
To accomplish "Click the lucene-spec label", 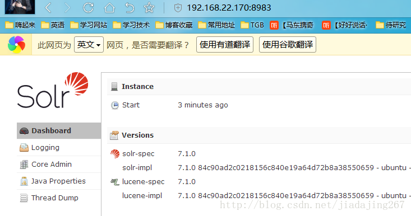I will point(144,182).
